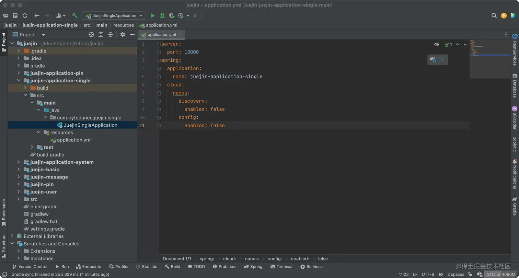The image size is (519, 278).
Task: Click the Load Gradle Changes elephant icon
Action: point(433,60)
